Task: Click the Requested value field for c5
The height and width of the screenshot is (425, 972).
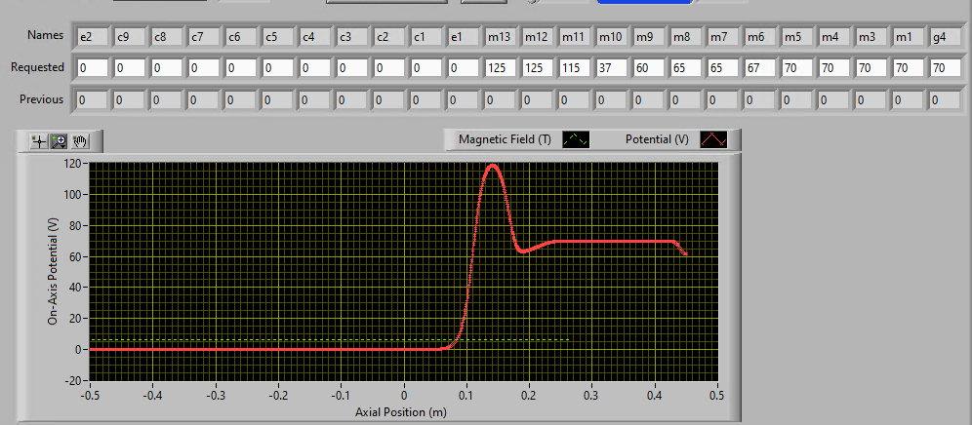Action: (x=279, y=67)
